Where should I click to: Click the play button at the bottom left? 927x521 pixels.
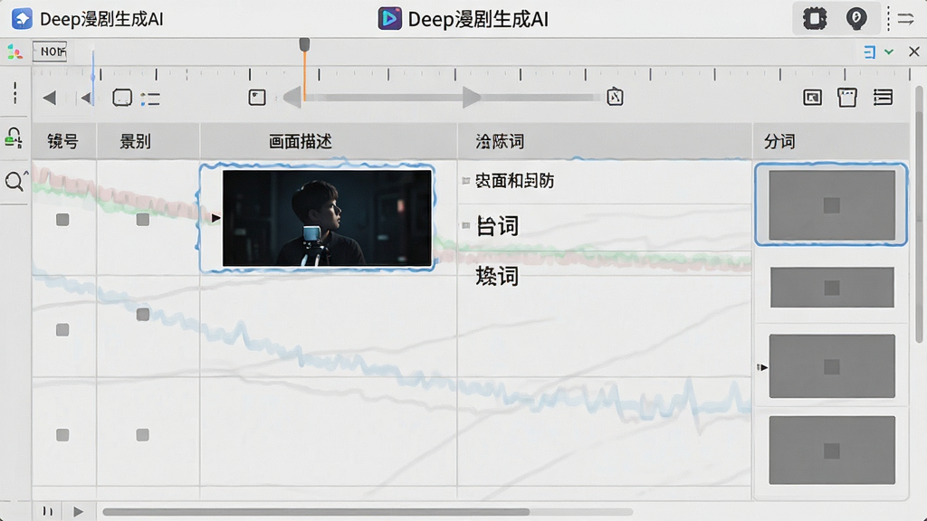pos(78,512)
